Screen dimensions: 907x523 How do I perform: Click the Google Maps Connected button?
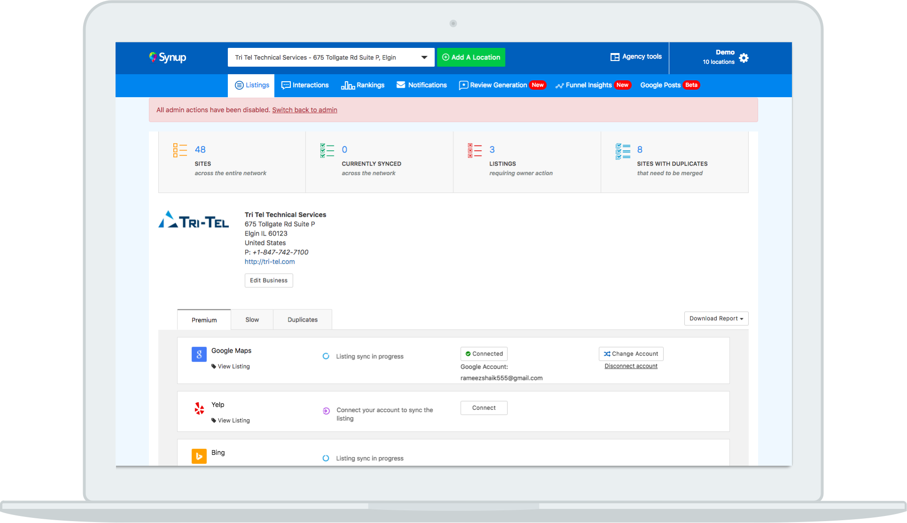click(484, 354)
